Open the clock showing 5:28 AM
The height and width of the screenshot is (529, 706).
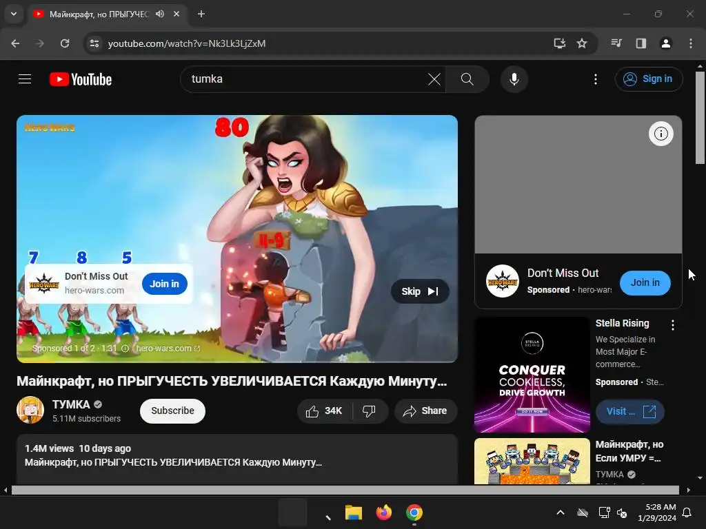pyautogui.click(x=657, y=512)
